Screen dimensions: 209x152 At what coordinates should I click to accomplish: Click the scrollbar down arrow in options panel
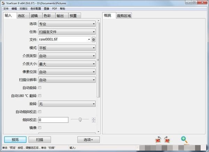coord(98,132)
